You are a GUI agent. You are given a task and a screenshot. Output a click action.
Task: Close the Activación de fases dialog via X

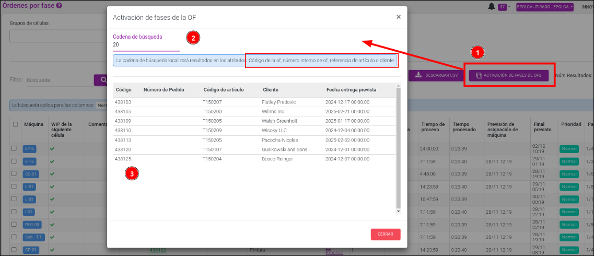(398, 17)
